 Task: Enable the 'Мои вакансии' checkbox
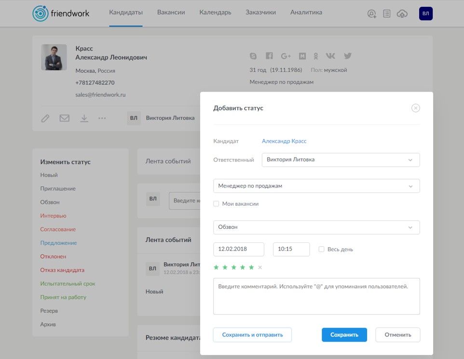click(216, 204)
